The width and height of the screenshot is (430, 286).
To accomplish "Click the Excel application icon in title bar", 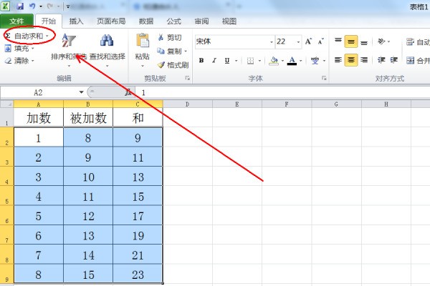I will (6, 6).
